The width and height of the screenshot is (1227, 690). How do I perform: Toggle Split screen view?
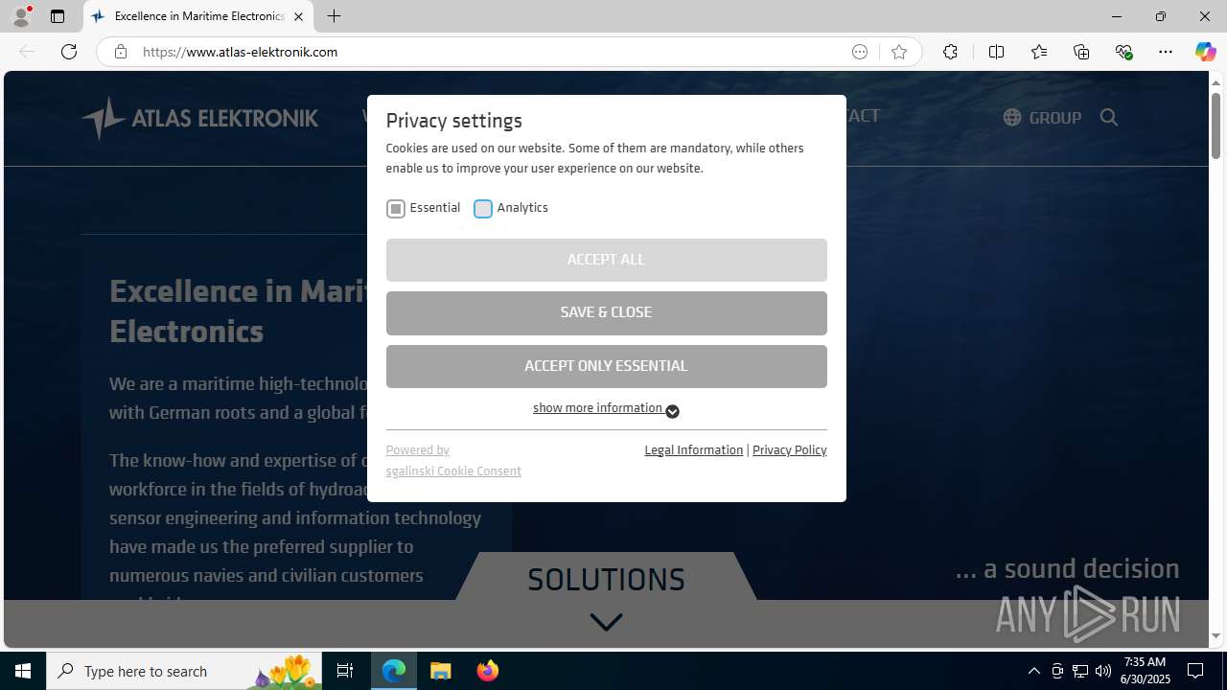click(x=996, y=52)
